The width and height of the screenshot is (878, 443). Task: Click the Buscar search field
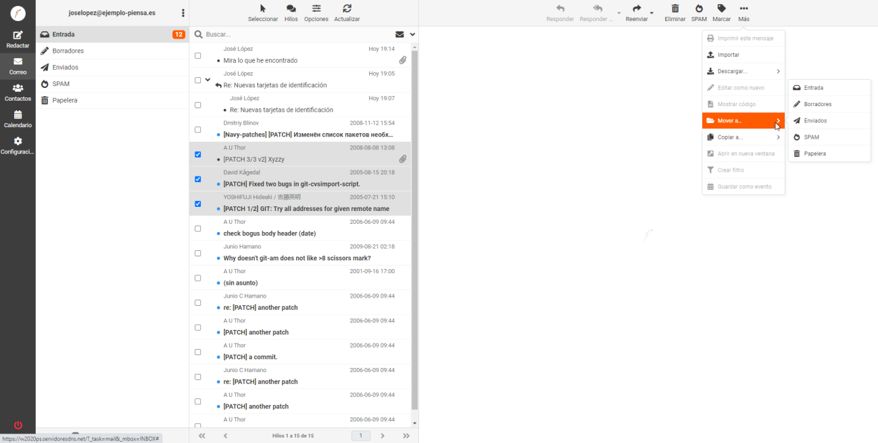[x=297, y=34]
